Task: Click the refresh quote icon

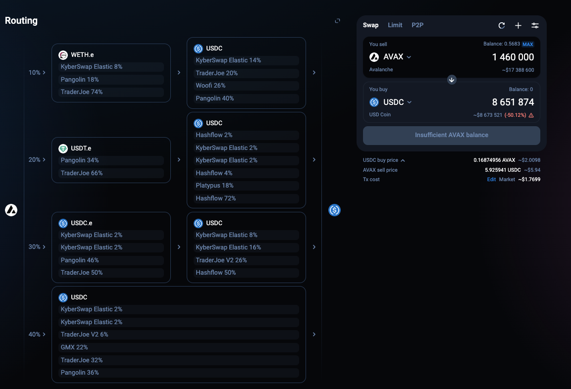Action: point(502,26)
